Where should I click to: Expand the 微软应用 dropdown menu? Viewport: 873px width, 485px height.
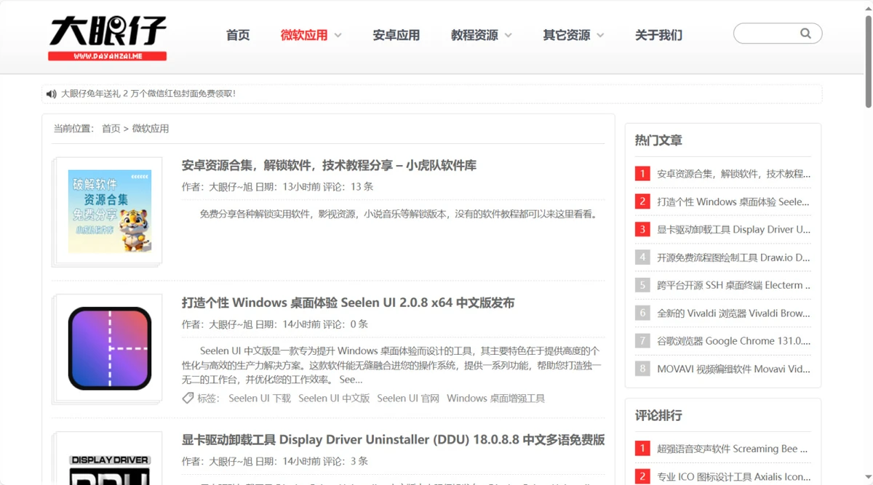pyautogui.click(x=338, y=36)
